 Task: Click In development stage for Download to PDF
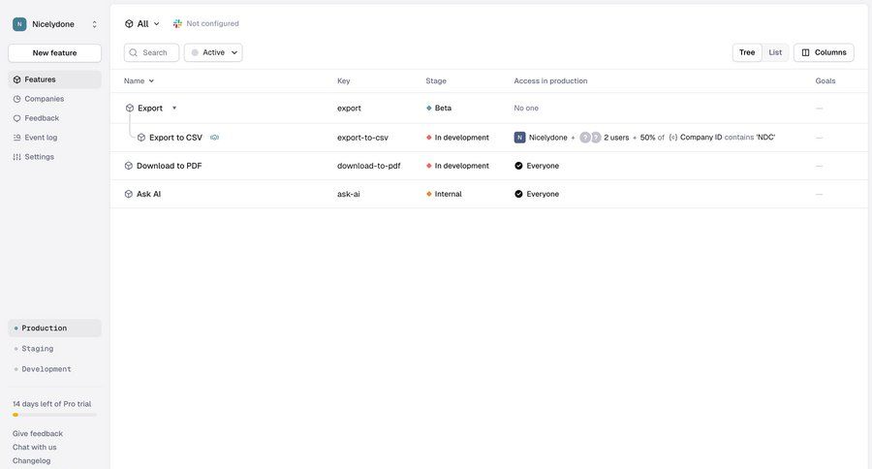coord(457,166)
